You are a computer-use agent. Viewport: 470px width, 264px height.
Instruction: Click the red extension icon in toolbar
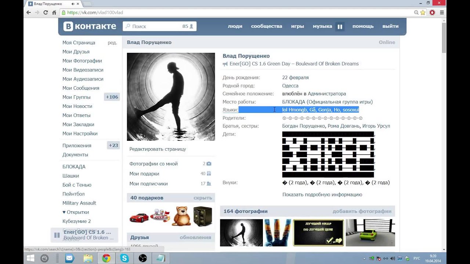432,12
